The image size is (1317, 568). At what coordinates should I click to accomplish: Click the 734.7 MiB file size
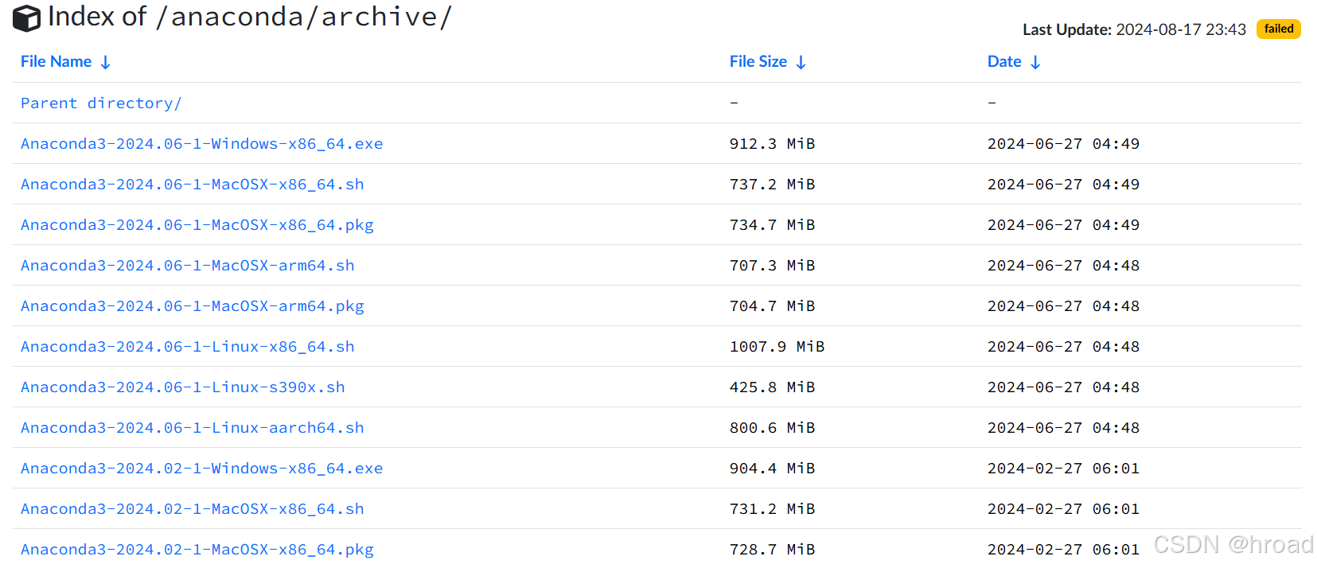point(773,225)
